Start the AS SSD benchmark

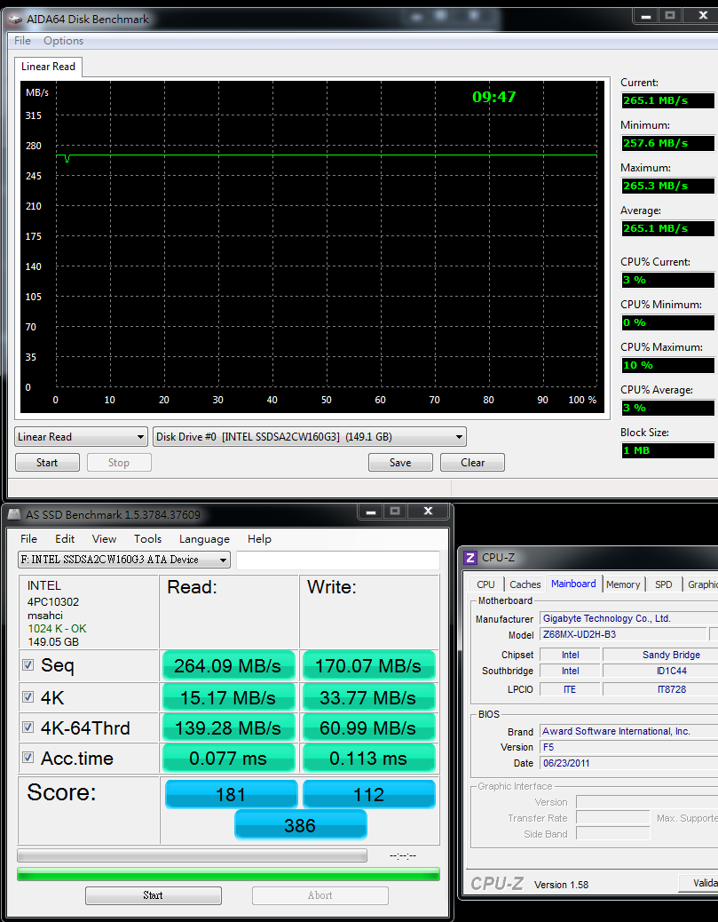153,895
